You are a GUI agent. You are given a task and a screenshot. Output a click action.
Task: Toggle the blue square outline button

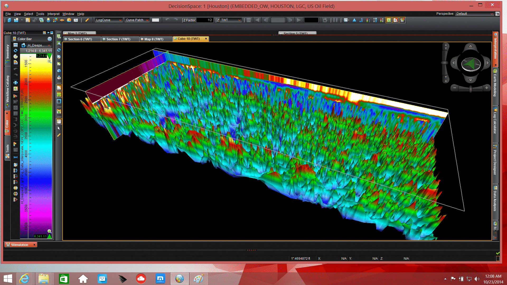(x=59, y=101)
